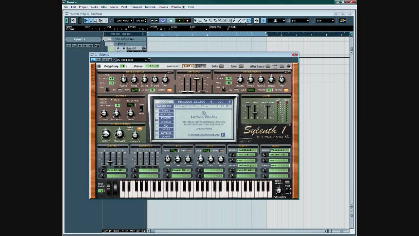The image size is (419, 236).
Task: Toggle Autoscroll on the toolbar
Action: click(257, 21)
